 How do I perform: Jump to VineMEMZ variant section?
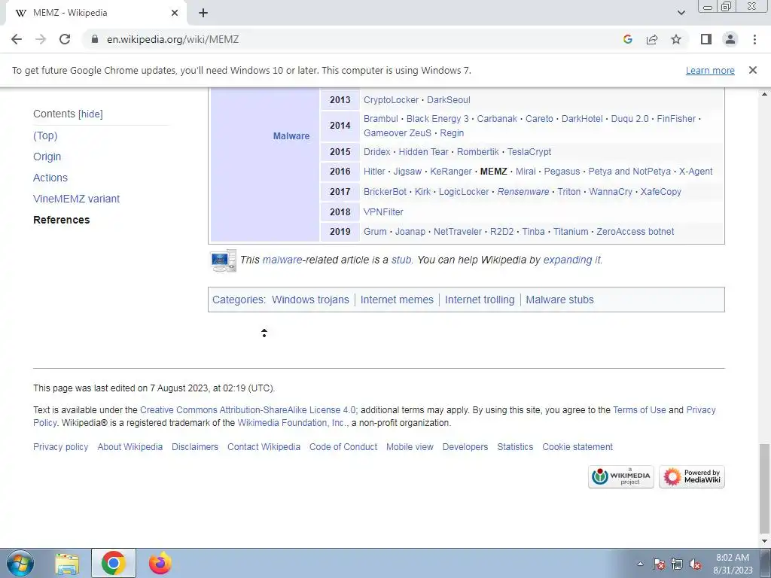[76, 199]
